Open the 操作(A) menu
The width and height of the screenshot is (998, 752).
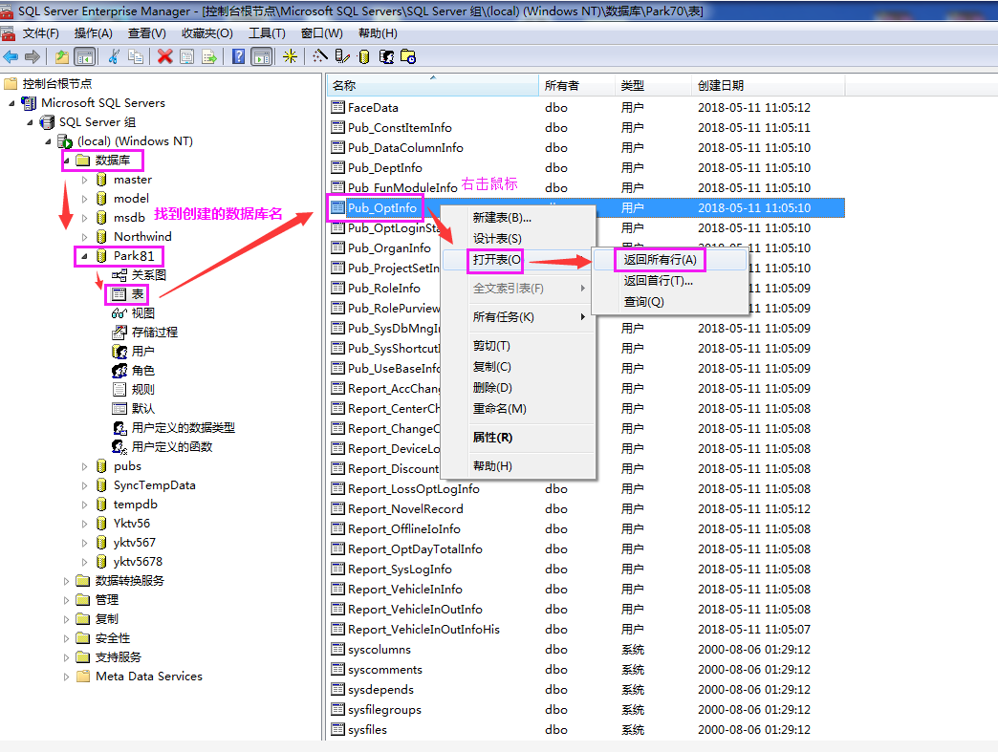point(93,33)
